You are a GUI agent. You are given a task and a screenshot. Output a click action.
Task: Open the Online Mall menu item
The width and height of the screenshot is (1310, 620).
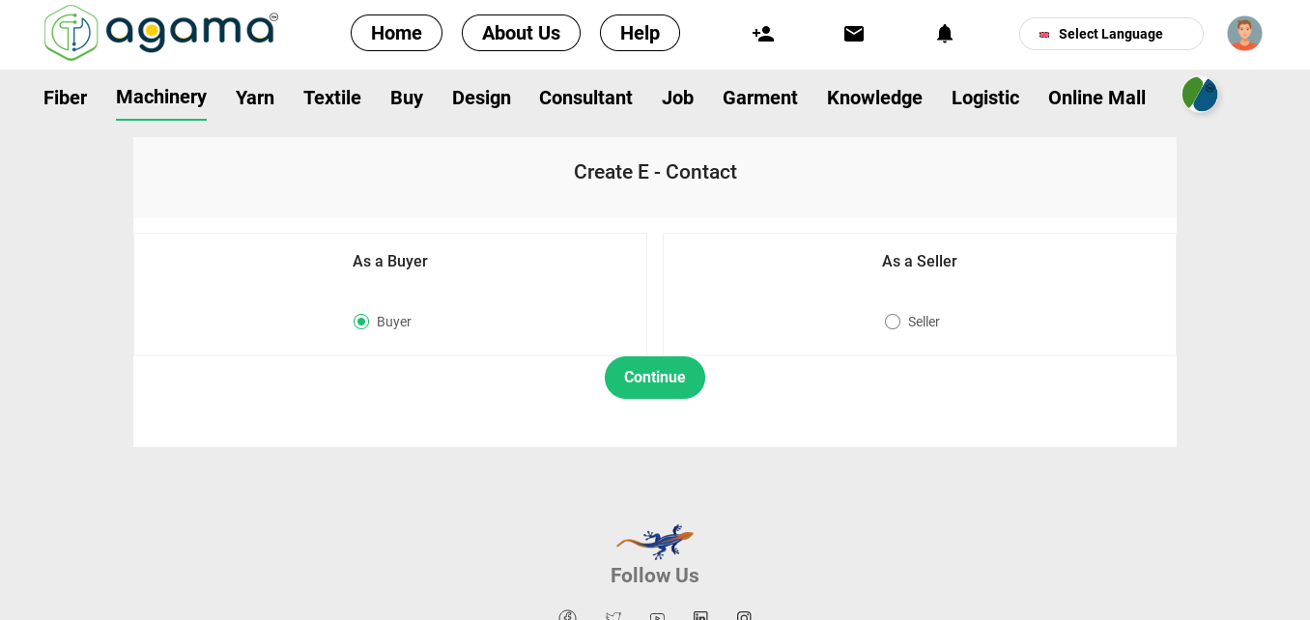tap(1096, 98)
